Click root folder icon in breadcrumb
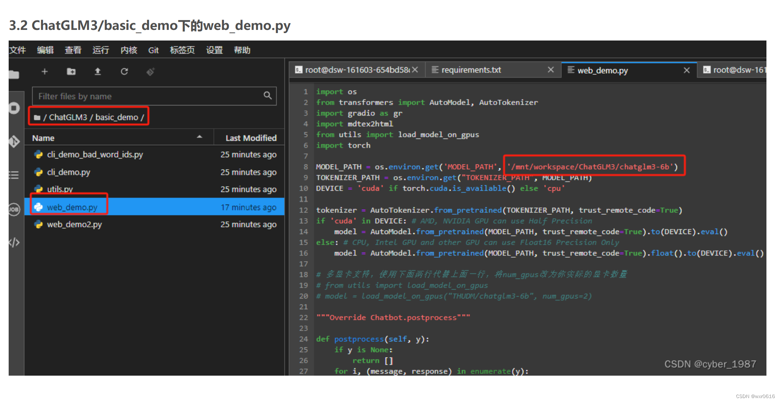The width and height of the screenshot is (781, 402). (37, 117)
